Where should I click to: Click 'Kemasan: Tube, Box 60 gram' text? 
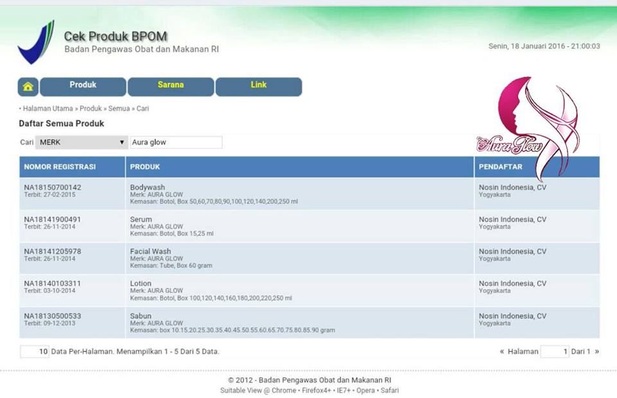click(x=171, y=266)
